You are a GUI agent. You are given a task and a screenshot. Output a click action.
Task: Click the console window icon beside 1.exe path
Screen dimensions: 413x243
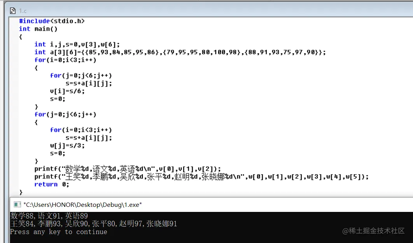click(17, 205)
